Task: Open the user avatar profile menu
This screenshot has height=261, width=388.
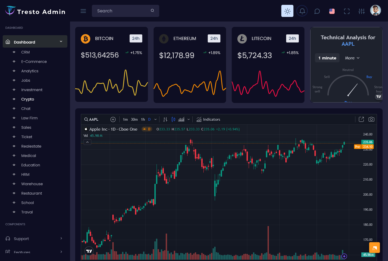Action: coord(376,10)
